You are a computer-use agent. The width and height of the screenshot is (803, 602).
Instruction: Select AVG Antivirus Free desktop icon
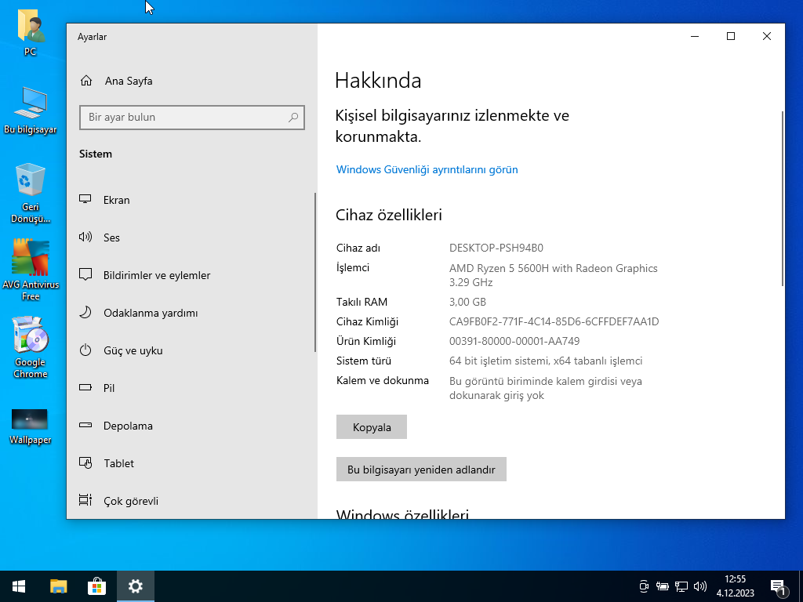tap(31, 270)
